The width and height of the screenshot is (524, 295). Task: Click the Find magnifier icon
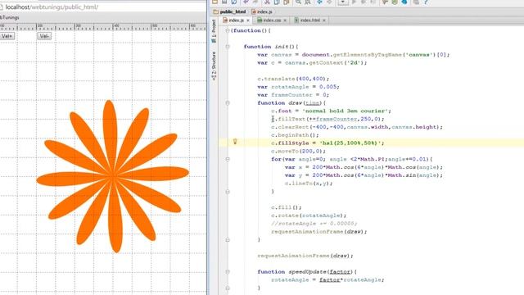coord(298,2)
